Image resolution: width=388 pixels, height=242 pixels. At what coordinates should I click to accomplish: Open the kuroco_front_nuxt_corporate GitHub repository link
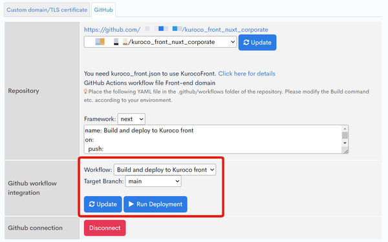coord(176,30)
